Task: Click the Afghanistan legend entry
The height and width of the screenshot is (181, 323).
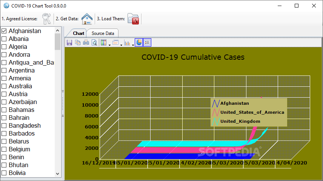Action: coord(231,103)
